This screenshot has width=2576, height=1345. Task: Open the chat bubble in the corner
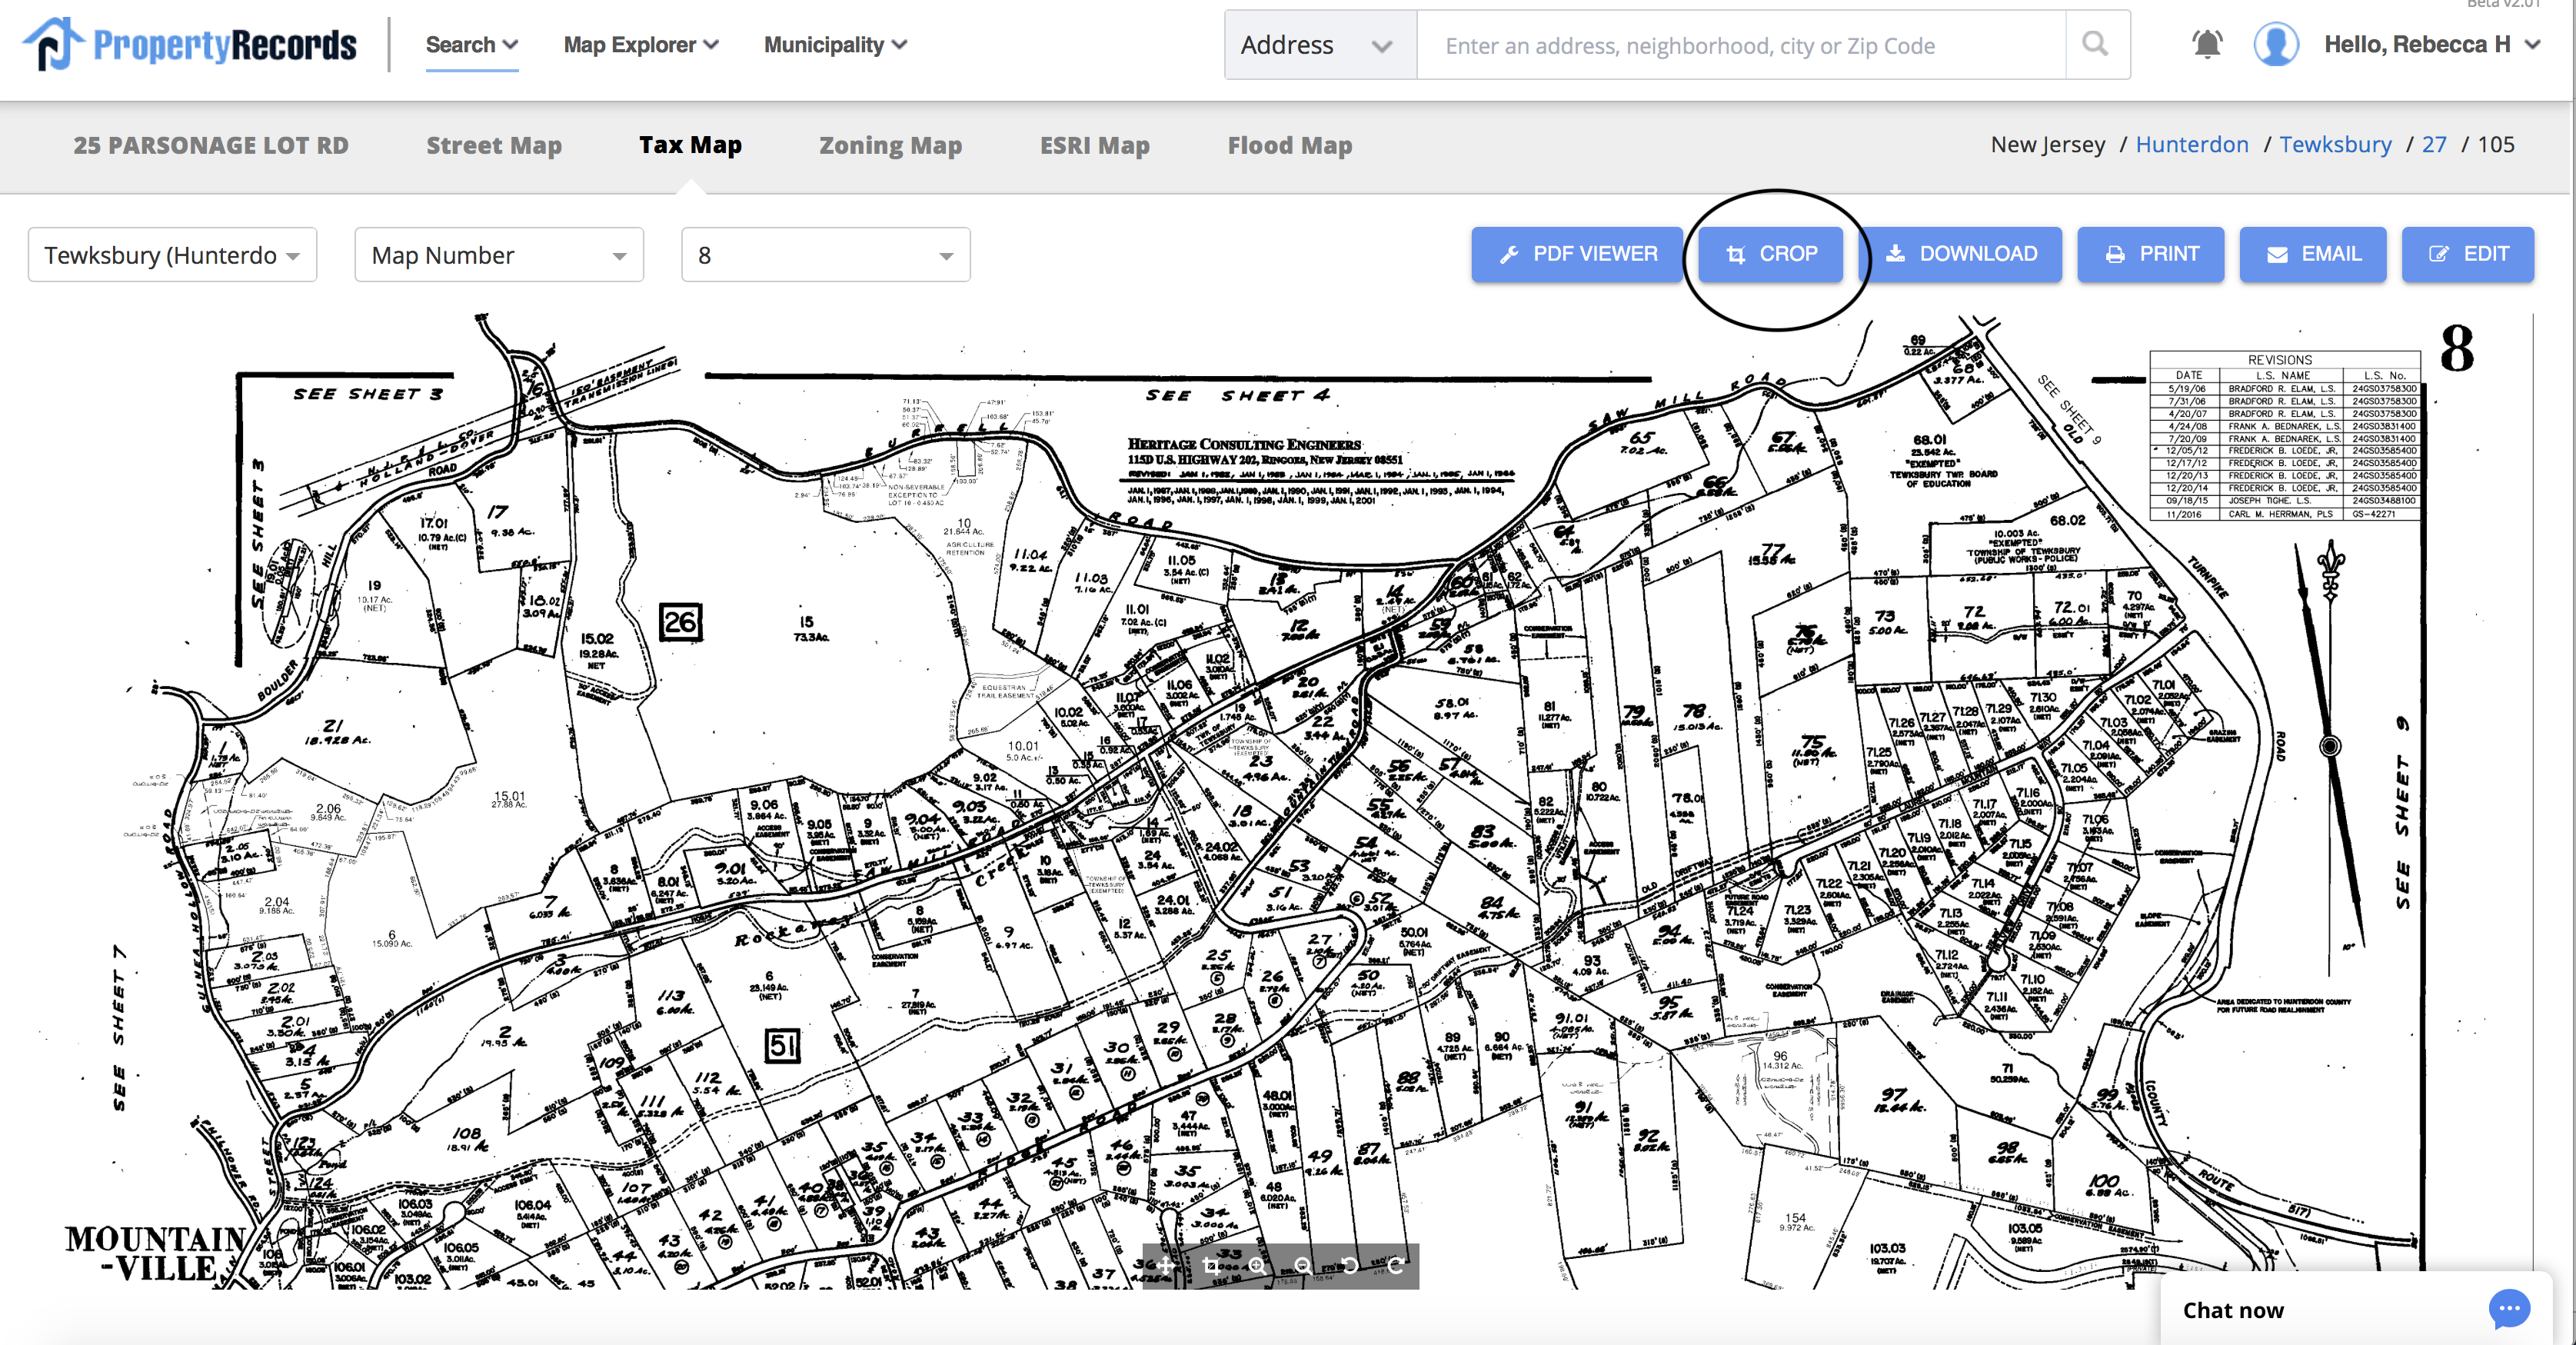click(x=2508, y=1310)
